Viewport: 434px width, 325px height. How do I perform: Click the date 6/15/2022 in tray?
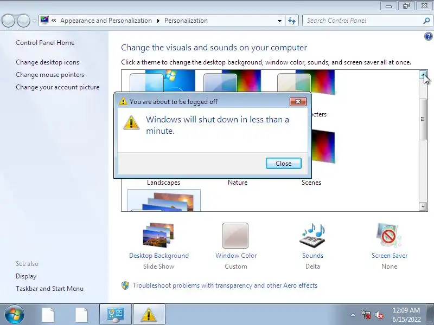(406, 320)
